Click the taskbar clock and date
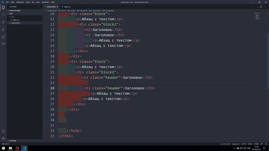The image size is (269, 151). tap(256, 148)
